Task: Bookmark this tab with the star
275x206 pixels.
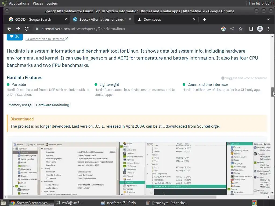Action: (x=241, y=29)
